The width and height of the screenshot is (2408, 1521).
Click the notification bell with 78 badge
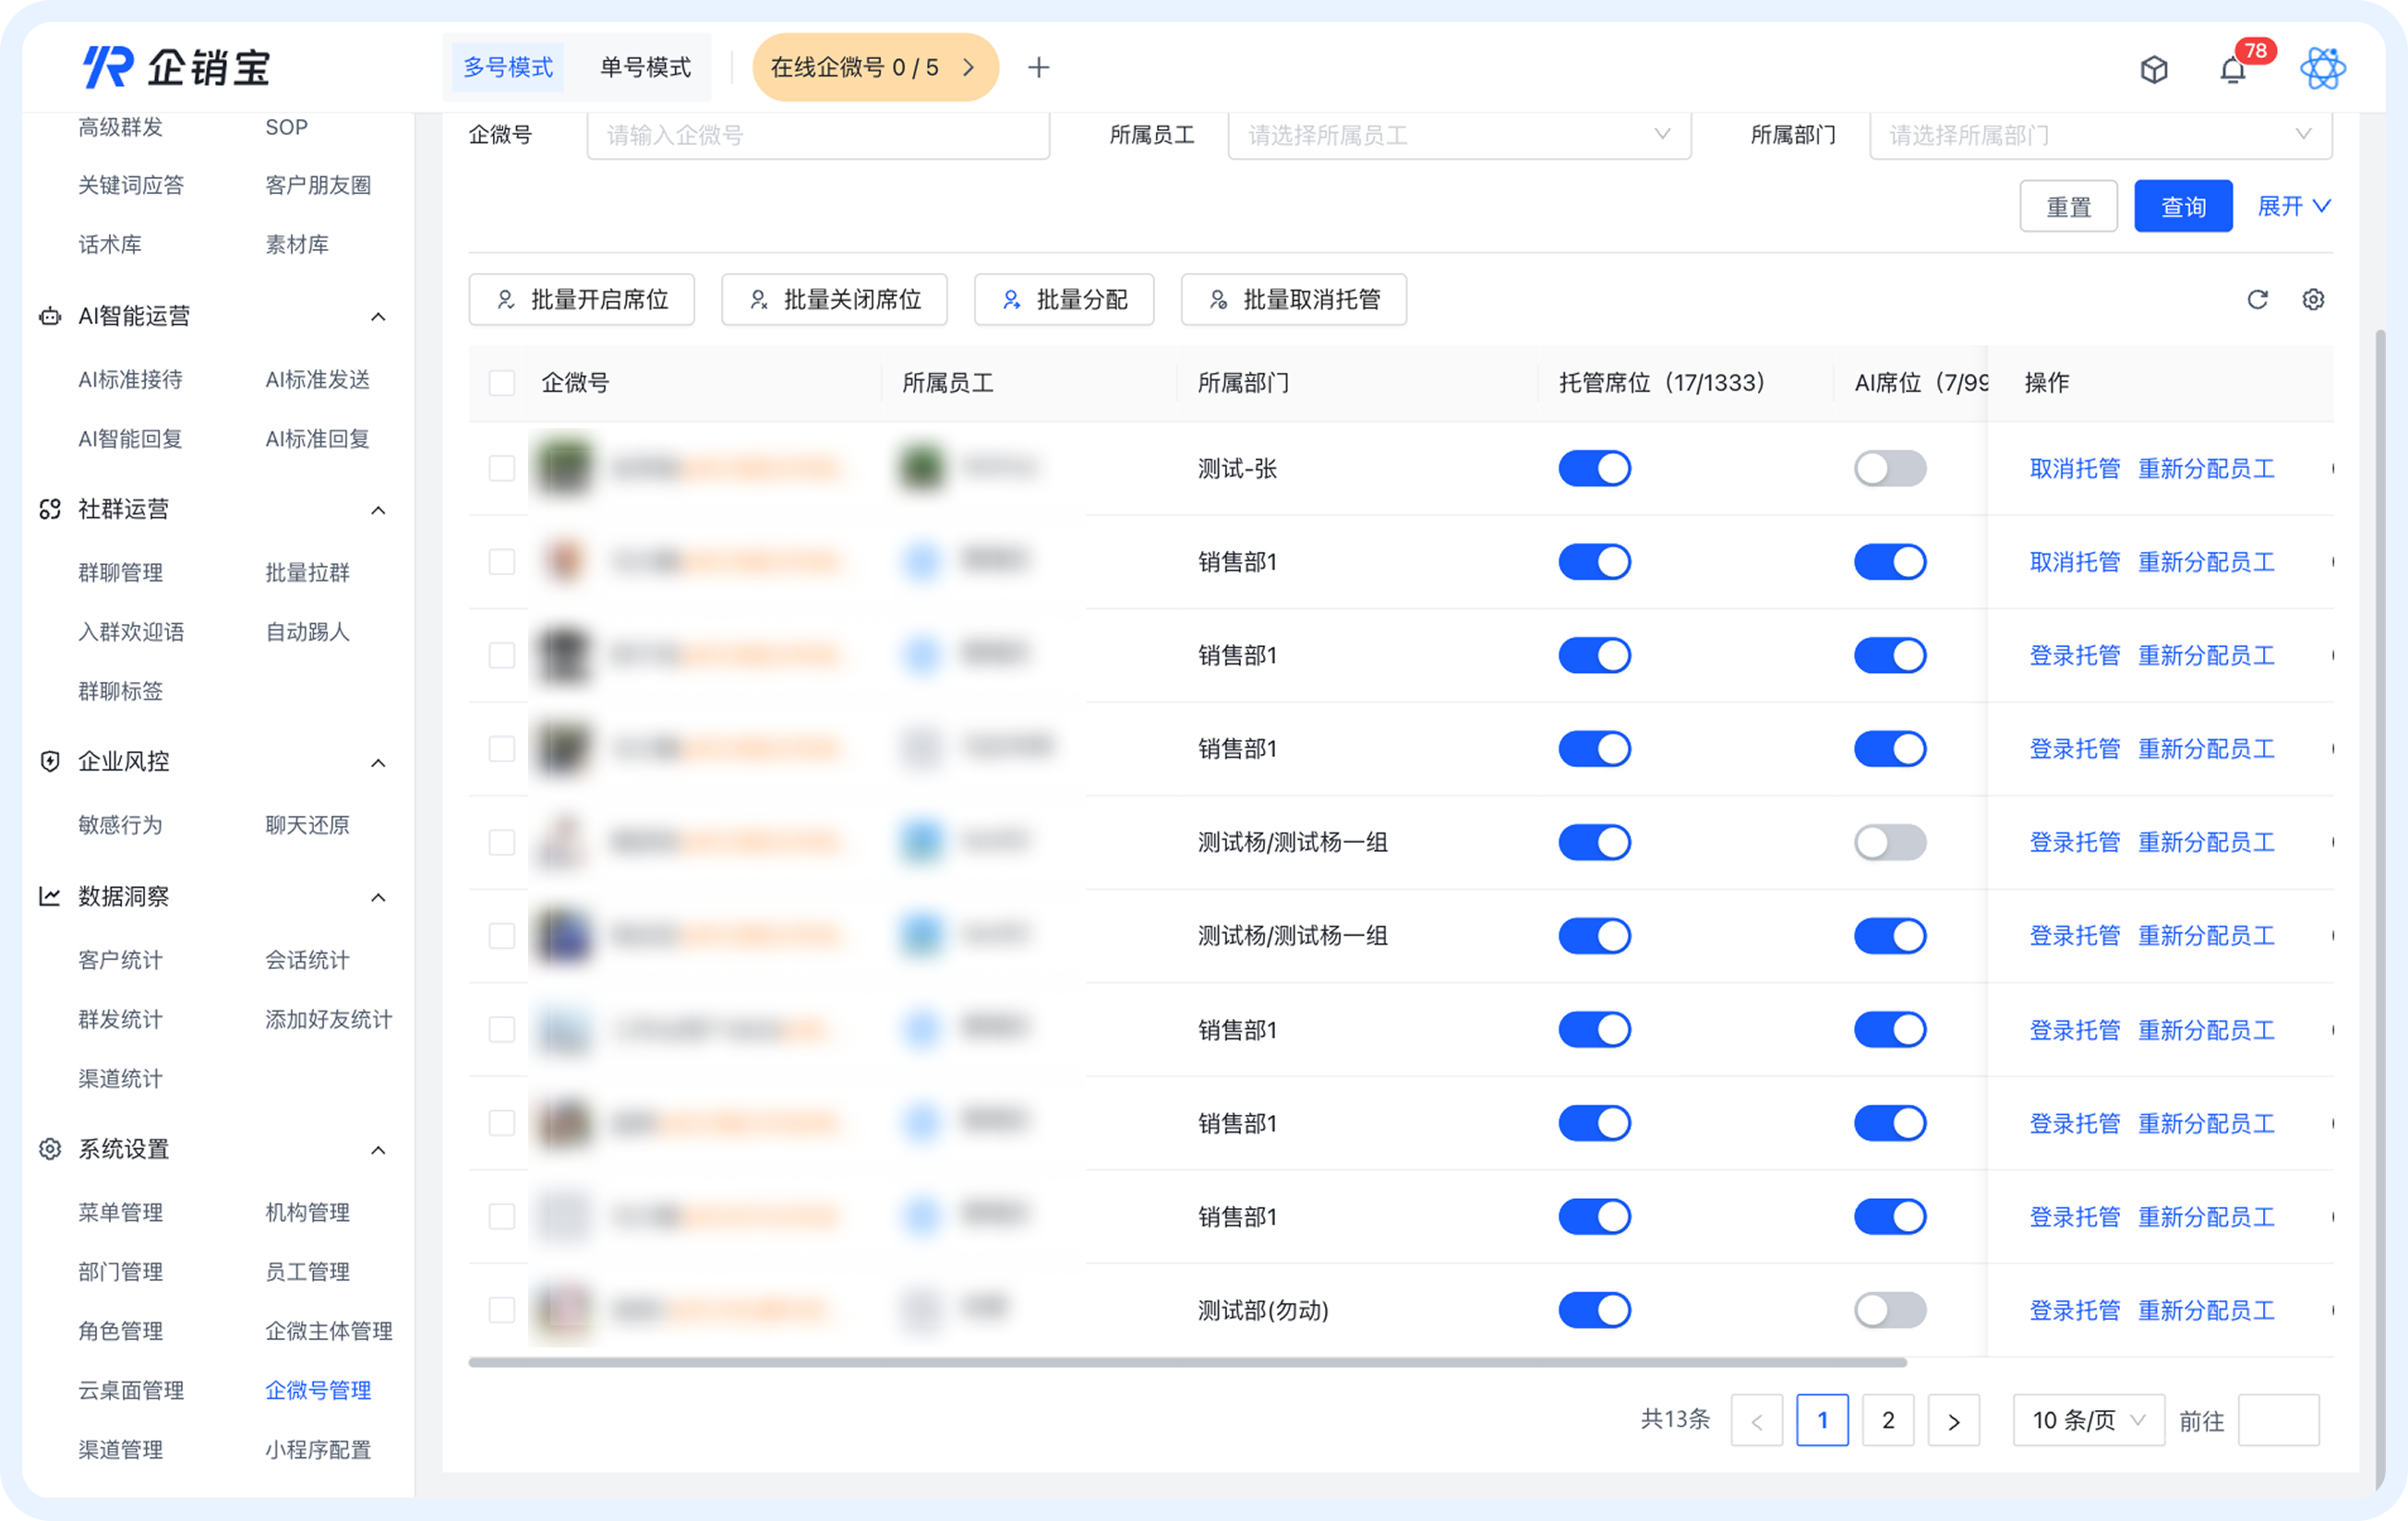[2233, 69]
